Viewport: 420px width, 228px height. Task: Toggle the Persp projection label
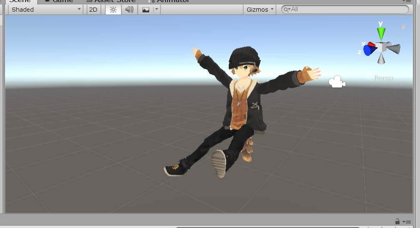(384, 78)
